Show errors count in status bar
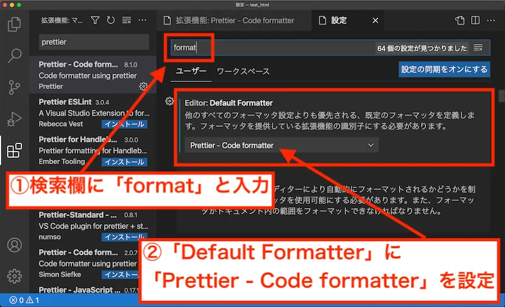 pyautogui.click(x=16, y=300)
